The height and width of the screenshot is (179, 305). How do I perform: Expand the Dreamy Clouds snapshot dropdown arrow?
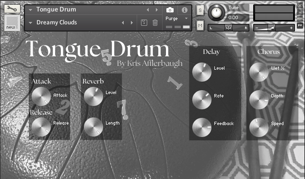(30, 22)
